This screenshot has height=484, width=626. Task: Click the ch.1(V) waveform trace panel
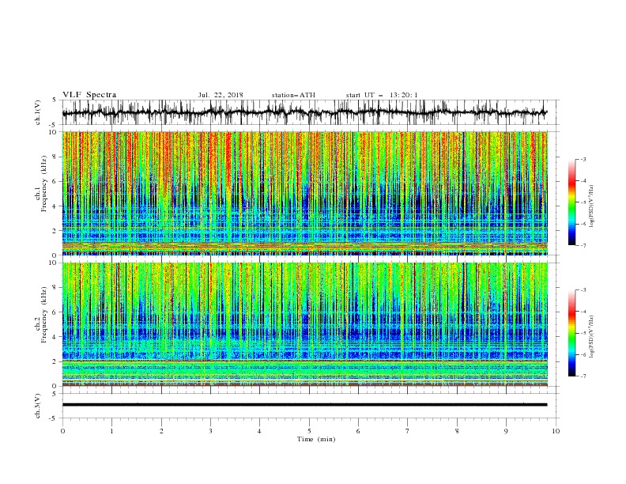310,112
